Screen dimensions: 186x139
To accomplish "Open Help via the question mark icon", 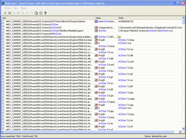I will (x=45, y=13).
